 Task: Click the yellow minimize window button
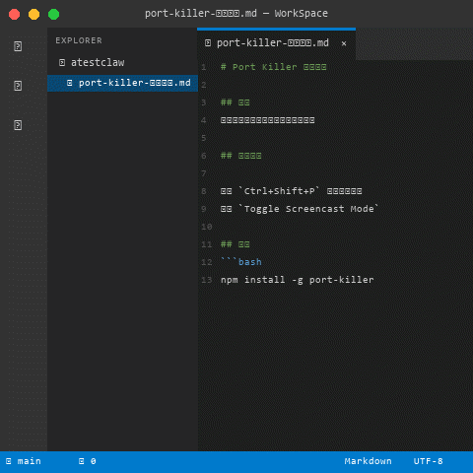coord(34,15)
